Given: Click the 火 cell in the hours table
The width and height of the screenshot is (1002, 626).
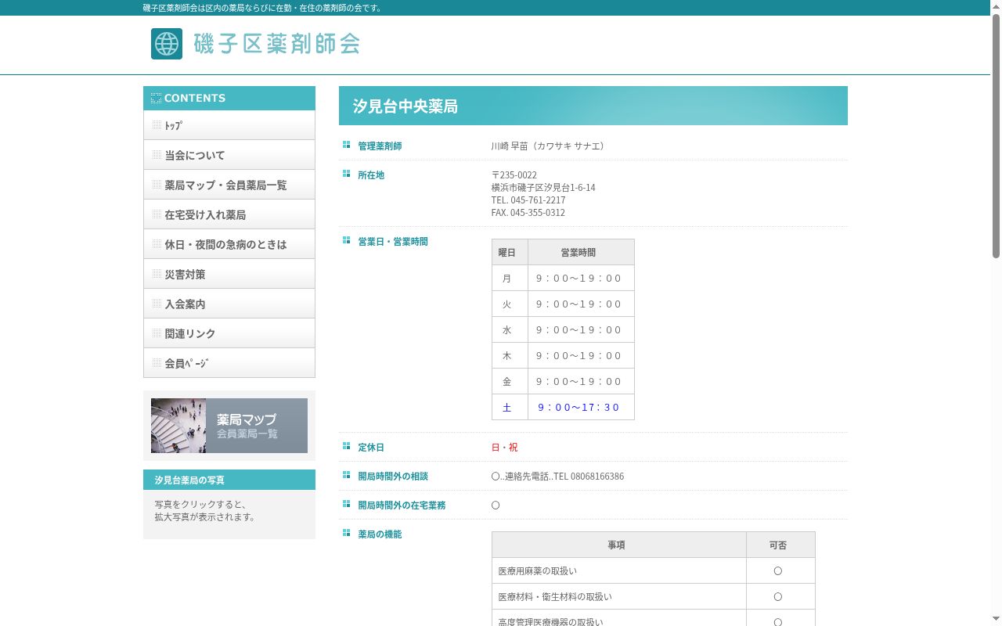Looking at the screenshot, I should coord(510,304).
